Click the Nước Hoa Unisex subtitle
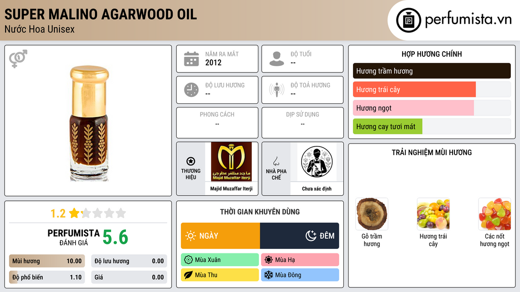Image resolution: width=520 pixels, height=292 pixels. click(40, 29)
